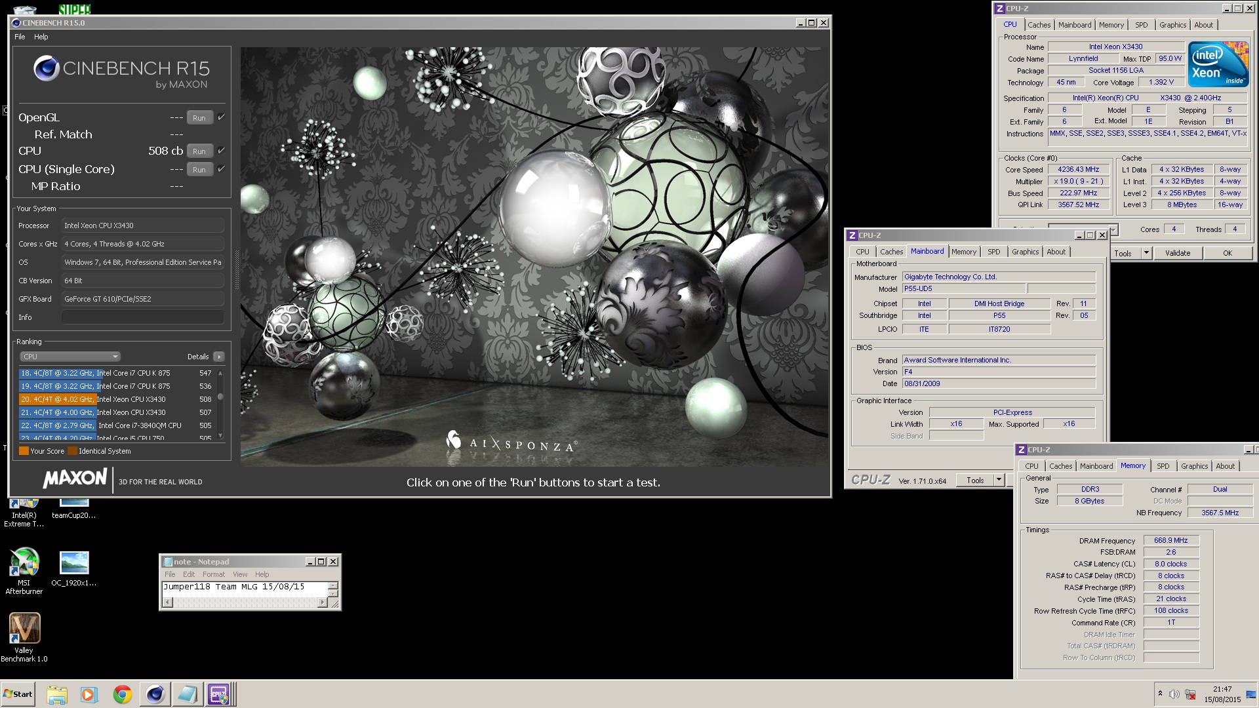Open Windows Explorer from the taskbar
Screen dimensions: 1259x708
57,694
